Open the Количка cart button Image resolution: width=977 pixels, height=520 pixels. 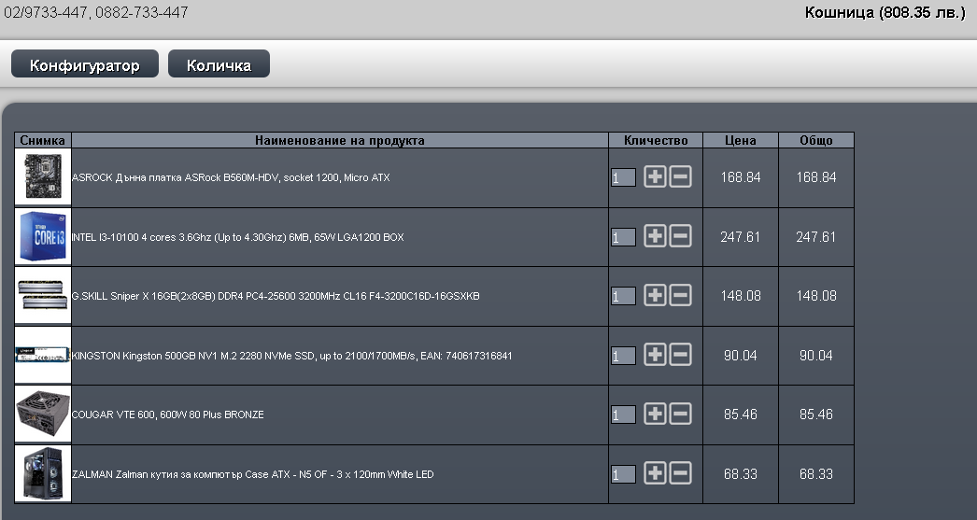(219, 64)
